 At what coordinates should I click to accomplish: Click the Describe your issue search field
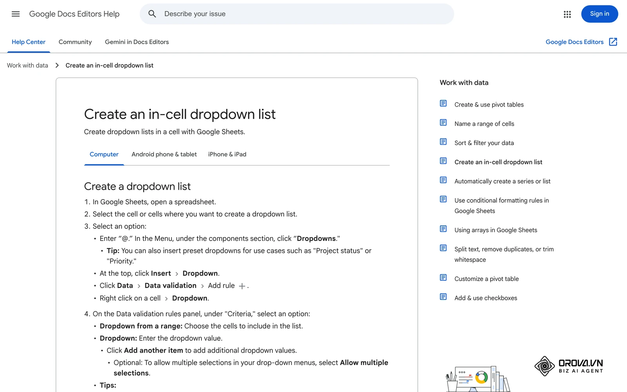click(297, 14)
